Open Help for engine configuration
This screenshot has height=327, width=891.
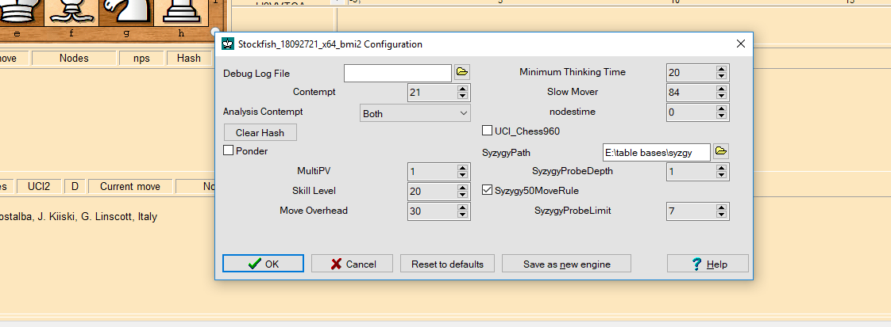pos(708,264)
